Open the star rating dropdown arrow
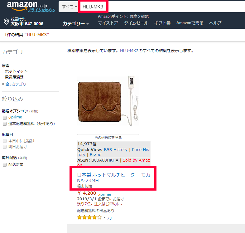The image size is (245, 233). (x=104, y=217)
